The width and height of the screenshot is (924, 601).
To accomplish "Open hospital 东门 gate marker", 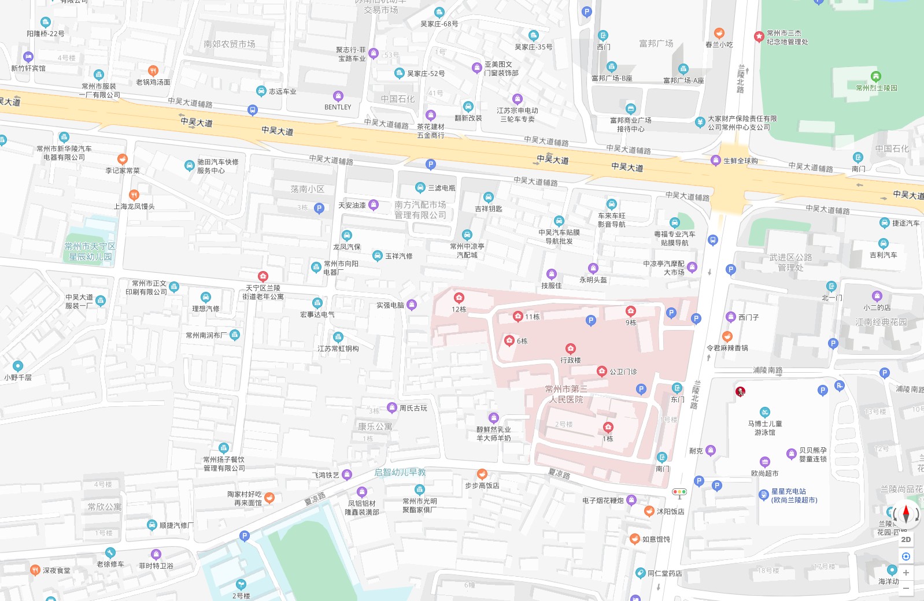I will (677, 388).
